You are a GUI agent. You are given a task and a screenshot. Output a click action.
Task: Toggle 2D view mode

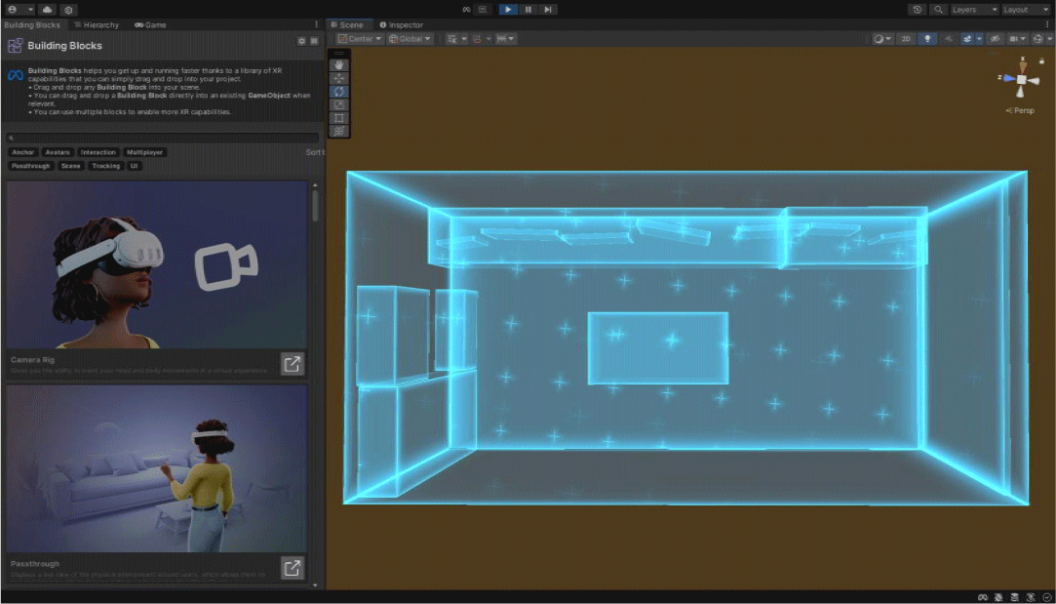click(906, 39)
